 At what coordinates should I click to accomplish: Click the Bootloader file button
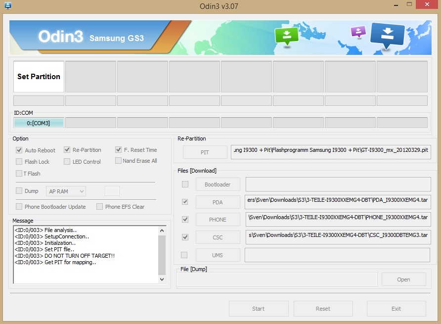(218, 185)
